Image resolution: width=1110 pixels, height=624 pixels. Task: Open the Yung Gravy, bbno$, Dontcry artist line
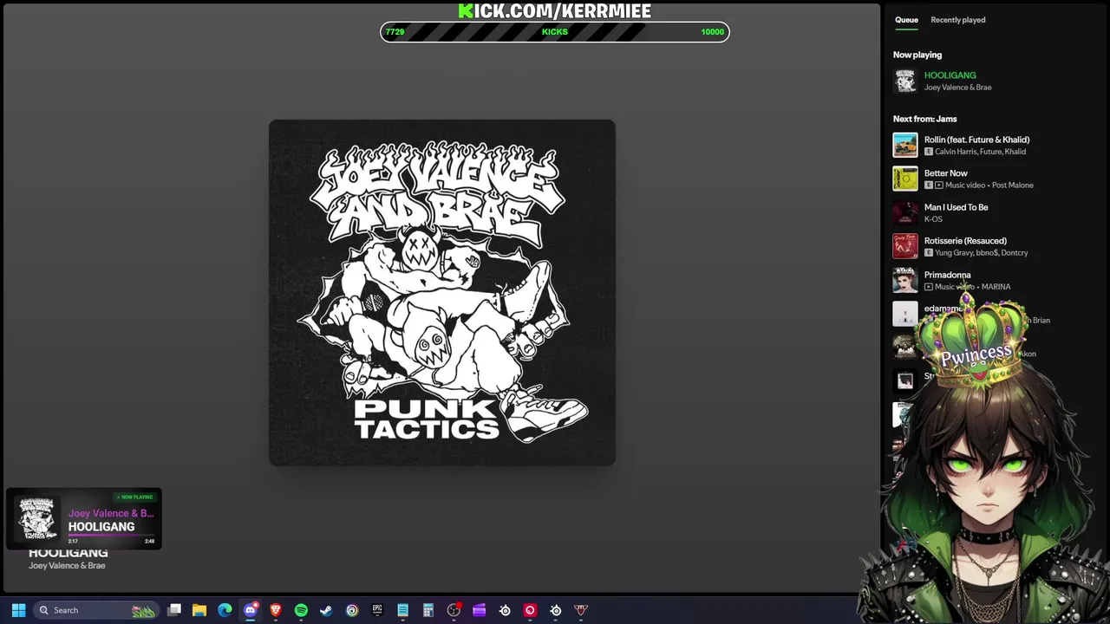click(982, 253)
